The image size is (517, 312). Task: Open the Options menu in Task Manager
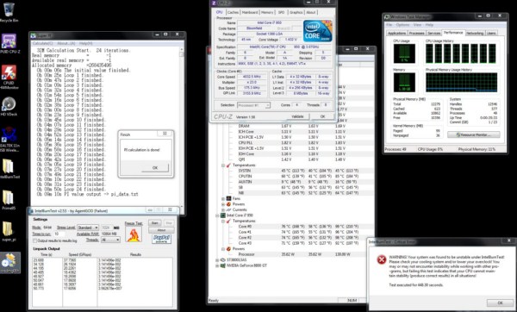point(402,25)
